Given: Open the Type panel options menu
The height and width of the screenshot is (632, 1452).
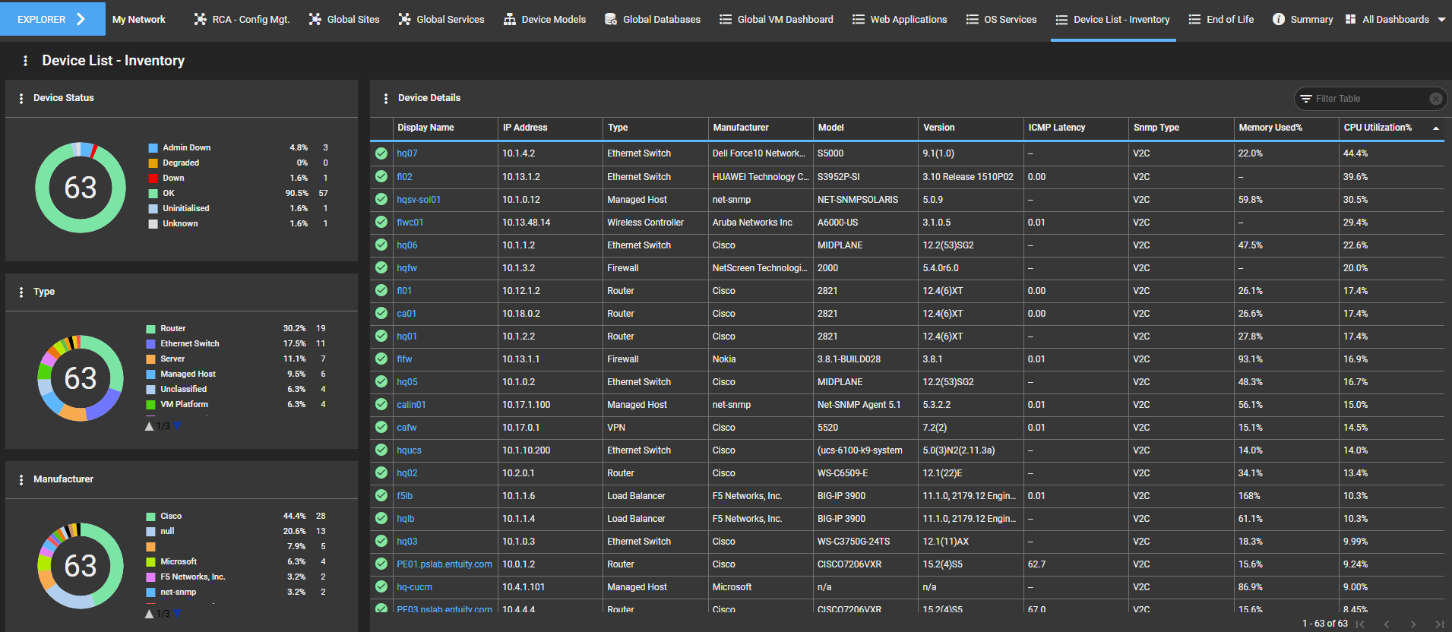Looking at the screenshot, I should (21, 292).
